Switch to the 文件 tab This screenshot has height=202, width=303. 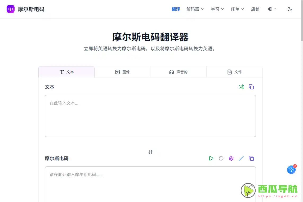(234, 72)
